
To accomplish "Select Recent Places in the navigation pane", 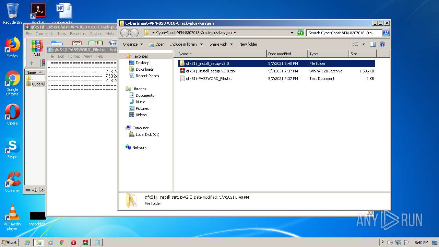I will [147, 76].
